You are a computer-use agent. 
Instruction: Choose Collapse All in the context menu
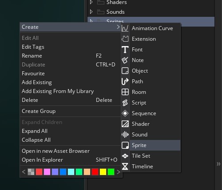(x=70, y=140)
